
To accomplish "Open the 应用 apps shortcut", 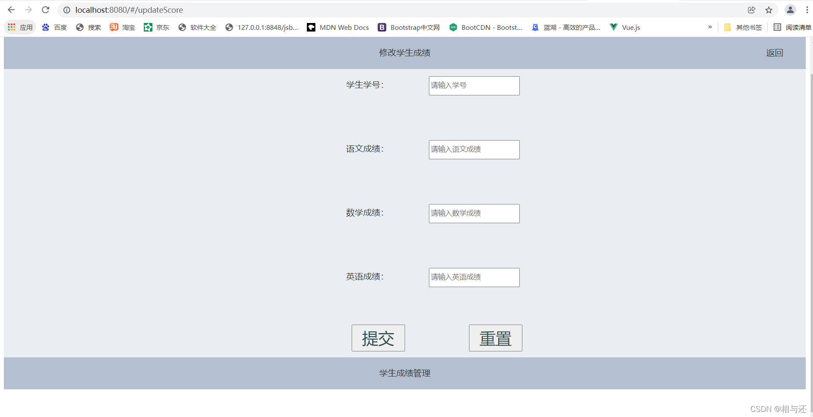I will coord(20,27).
